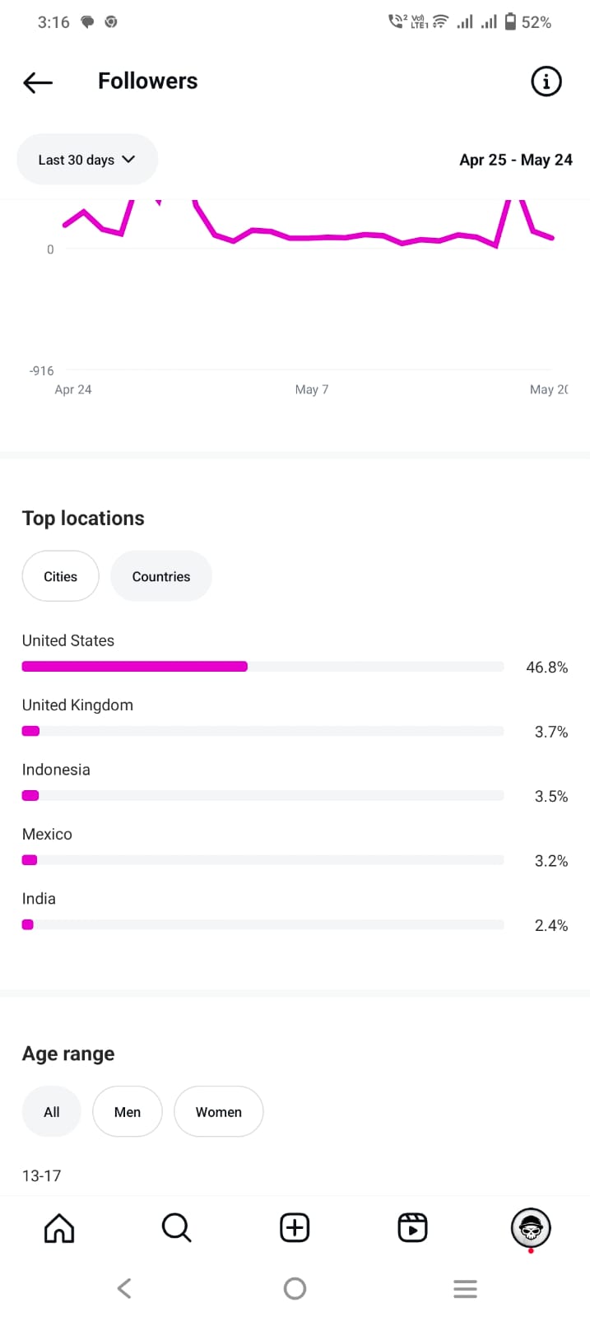This screenshot has width=590, height=1317.
Task: Tap the create new post plus icon
Action: [x=295, y=1227]
